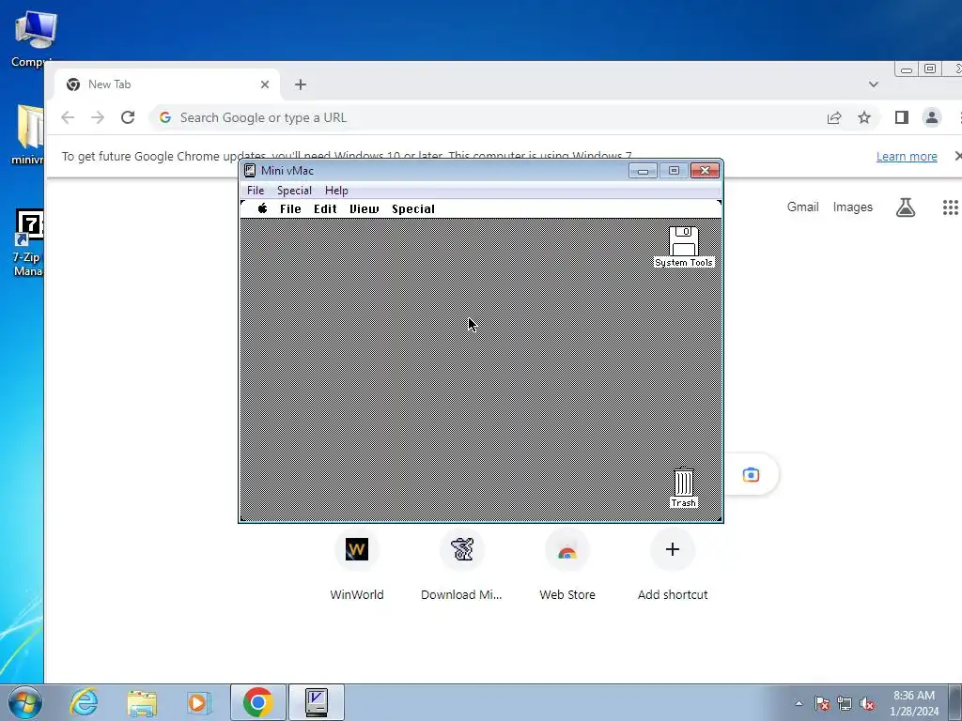Follow the Learn more link

907,157
